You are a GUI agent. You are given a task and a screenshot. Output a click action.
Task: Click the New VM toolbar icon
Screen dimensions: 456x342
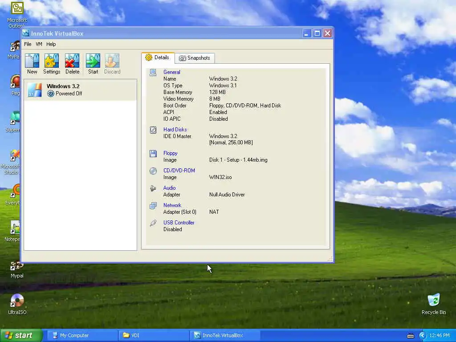tap(32, 64)
